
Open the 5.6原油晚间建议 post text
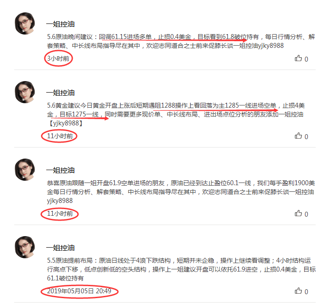181,41
